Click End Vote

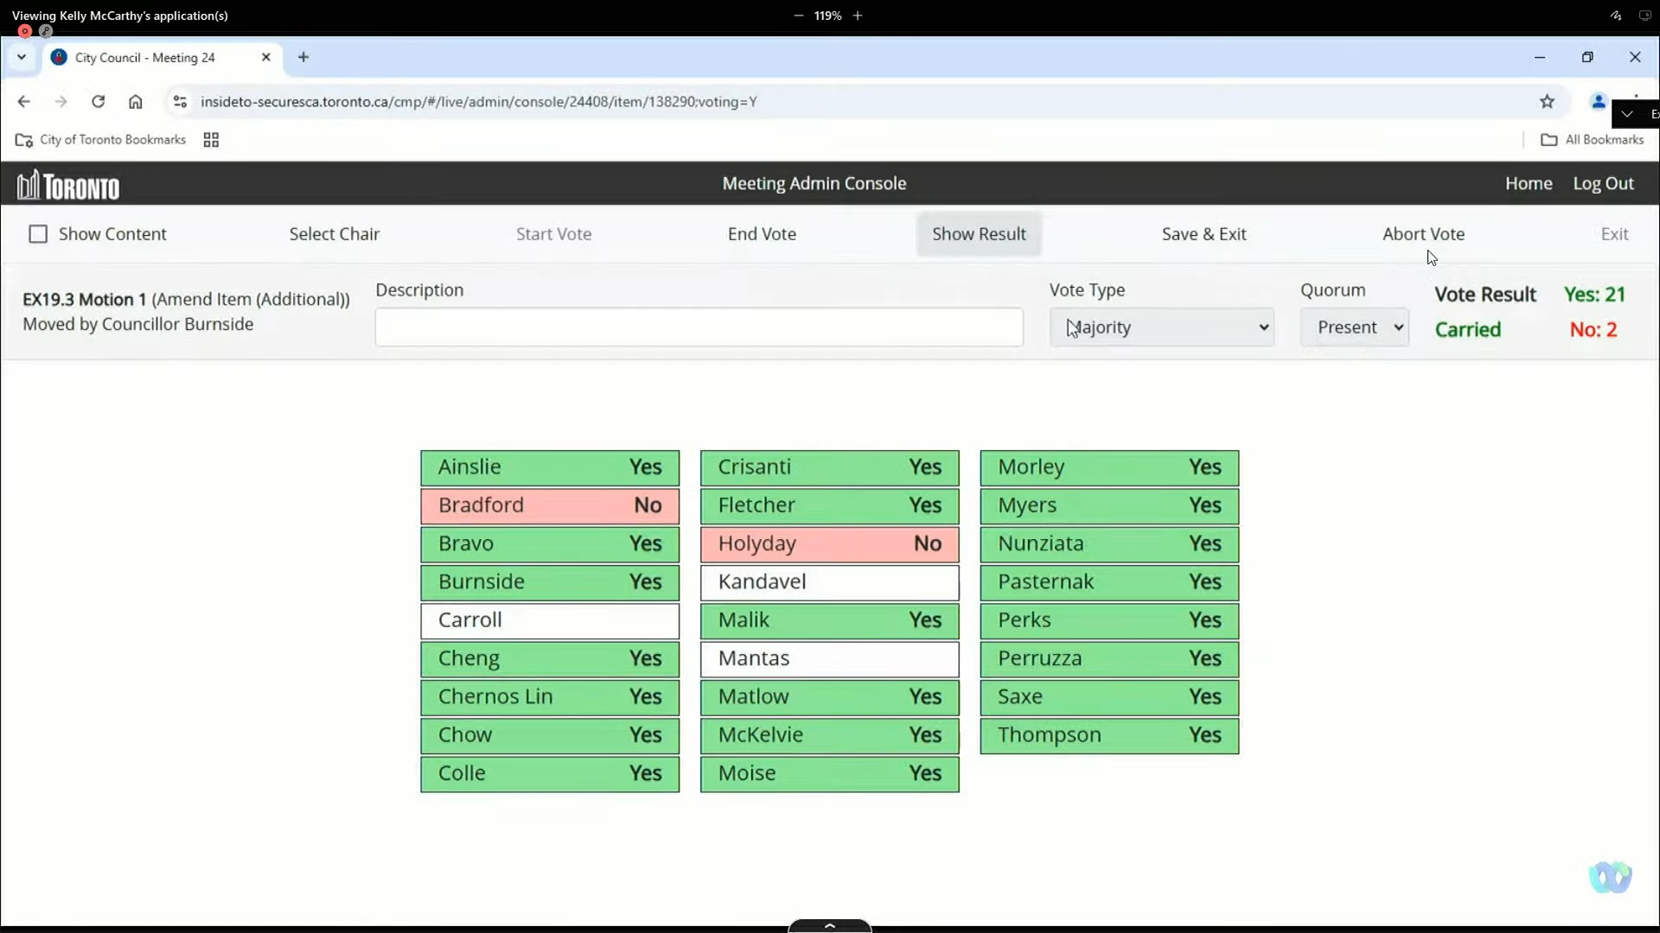click(762, 234)
